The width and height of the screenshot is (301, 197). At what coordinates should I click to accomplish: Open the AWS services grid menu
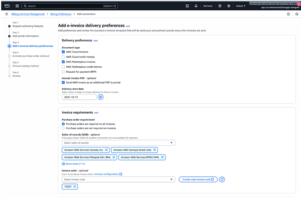click(17, 6)
